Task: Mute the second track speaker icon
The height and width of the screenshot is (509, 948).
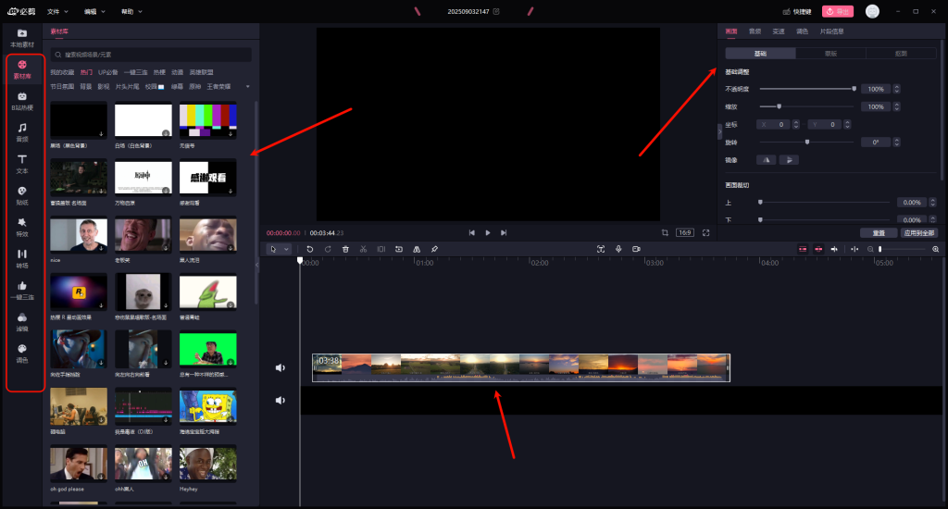Action: [x=281, y=400]
